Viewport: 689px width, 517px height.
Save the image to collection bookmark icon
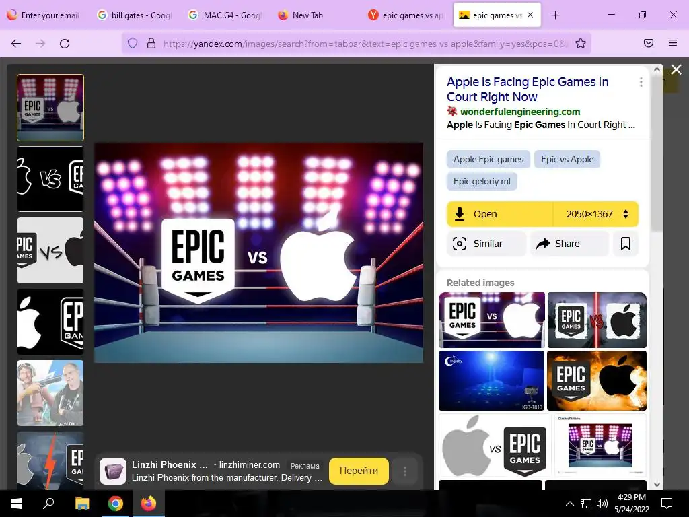click(626, 244)
